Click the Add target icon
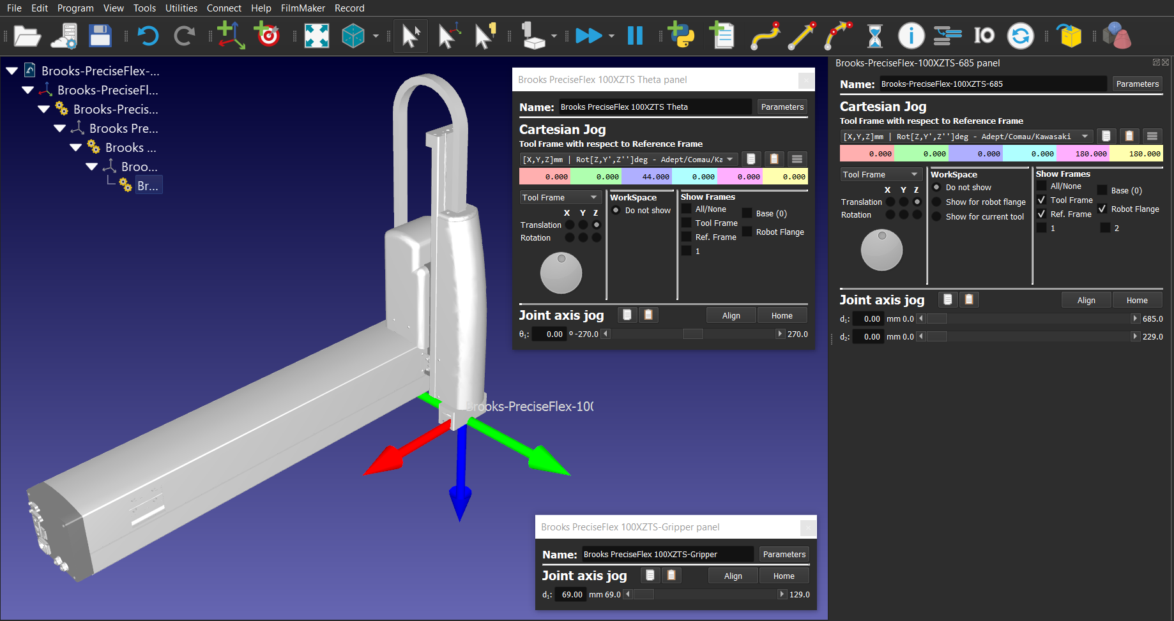The width and height of the screenshot is (1174, 621). 268,36
